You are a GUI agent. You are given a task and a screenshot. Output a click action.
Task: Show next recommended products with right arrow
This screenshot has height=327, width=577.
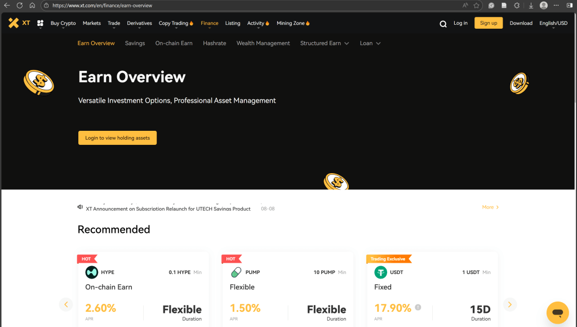click(x=509, y=304)
